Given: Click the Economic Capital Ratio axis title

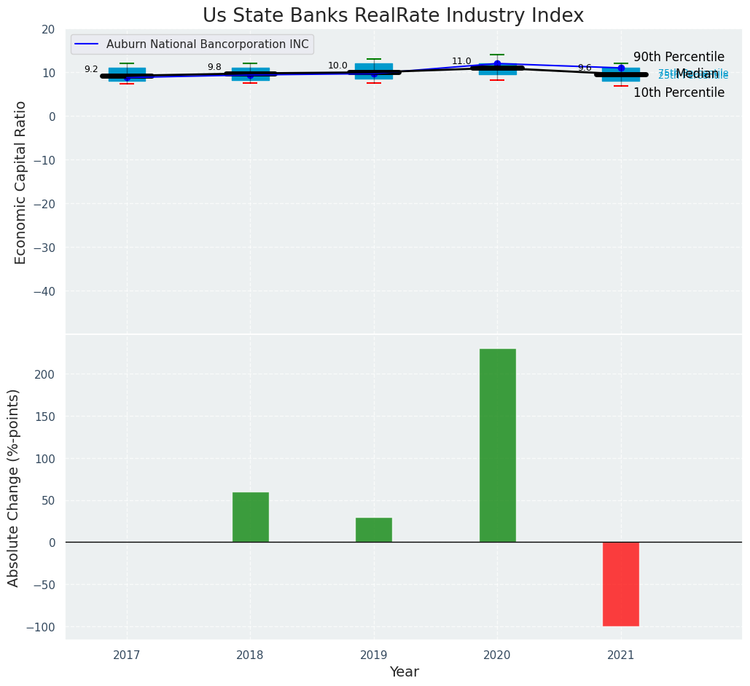Looking at the screenshot, I should pyautogui.click(x=20, y=182).
